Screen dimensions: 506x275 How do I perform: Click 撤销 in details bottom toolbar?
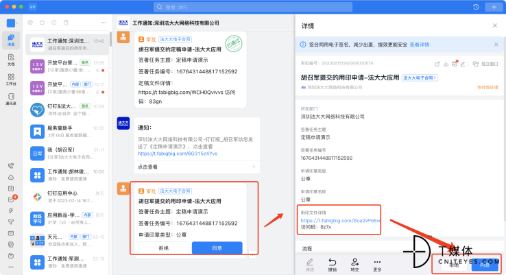332,265
